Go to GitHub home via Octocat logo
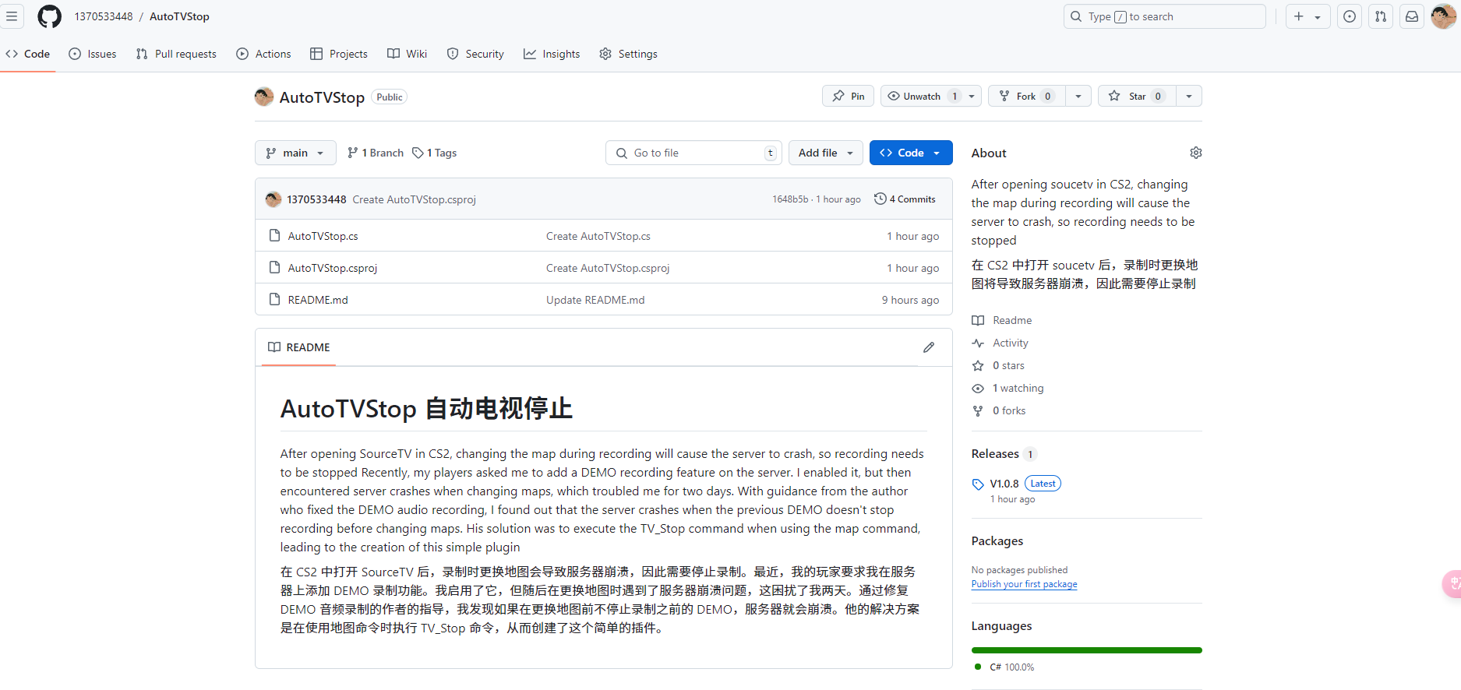The height and width of the screenshot is (690, 1461). click(50, 16)
